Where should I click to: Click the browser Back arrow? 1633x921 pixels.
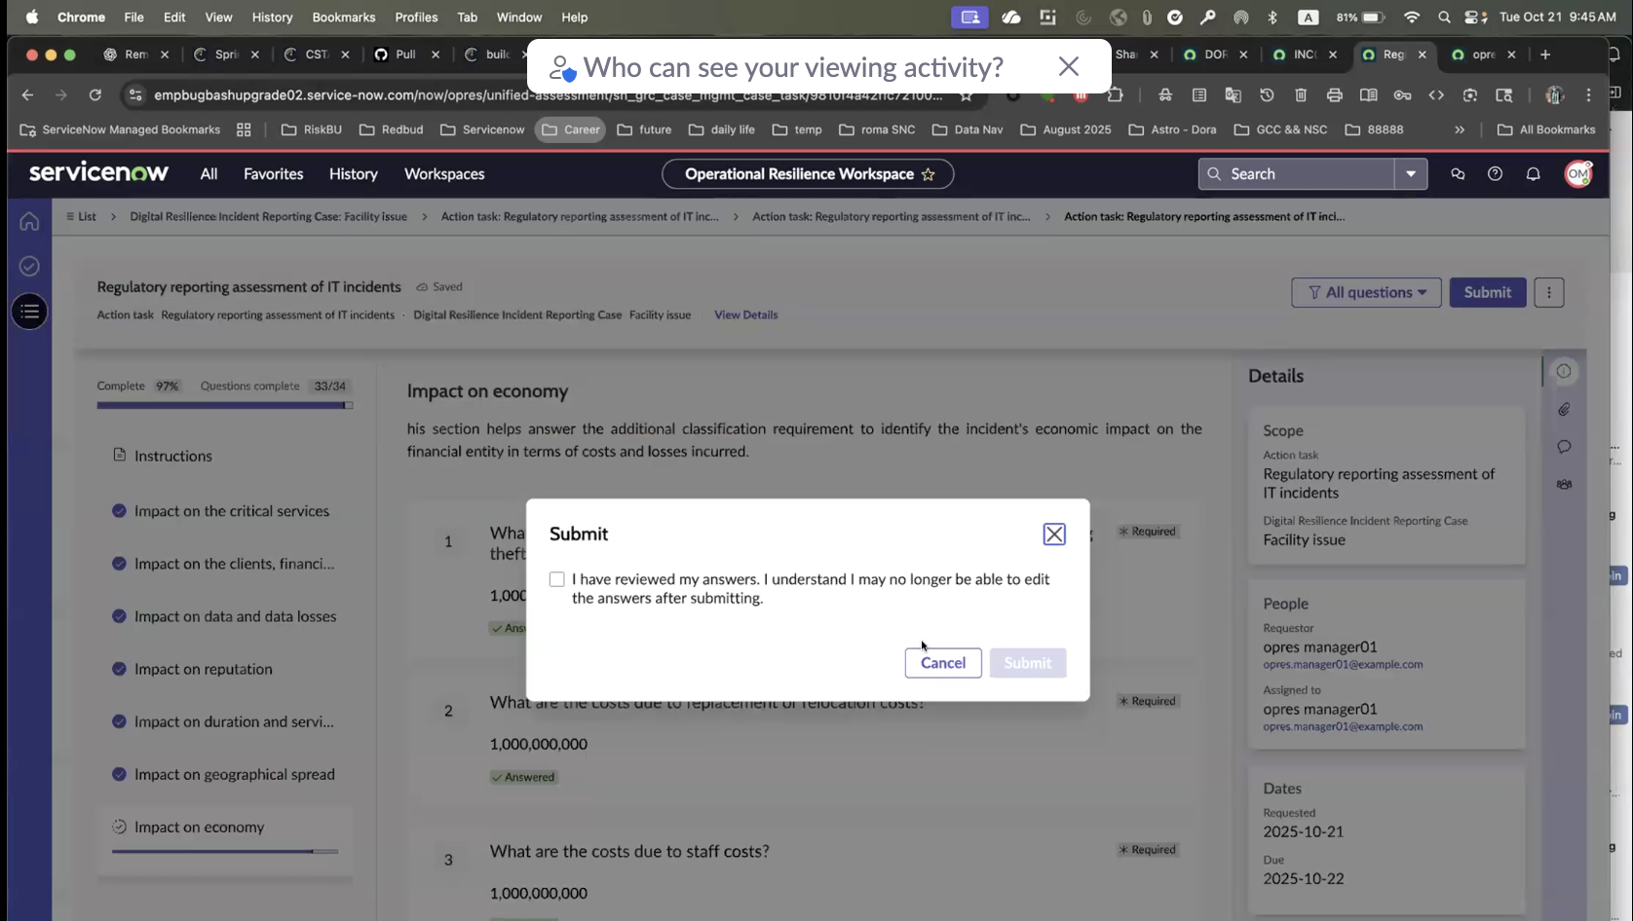(27, 94)
